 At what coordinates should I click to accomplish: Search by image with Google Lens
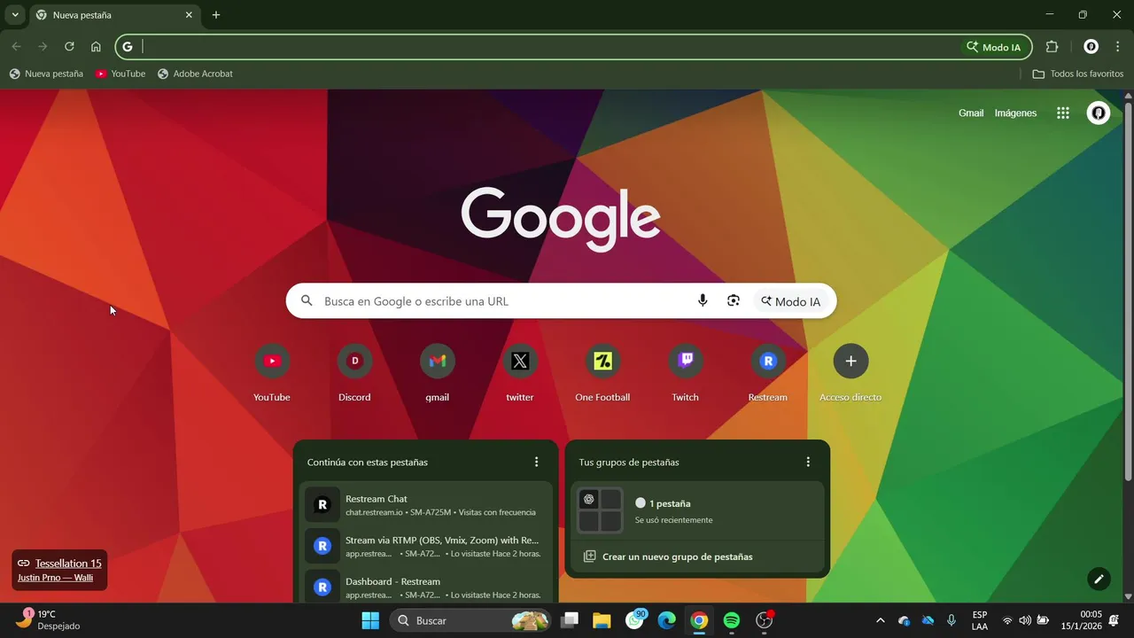pyautogui.click(x=734, y=301)
